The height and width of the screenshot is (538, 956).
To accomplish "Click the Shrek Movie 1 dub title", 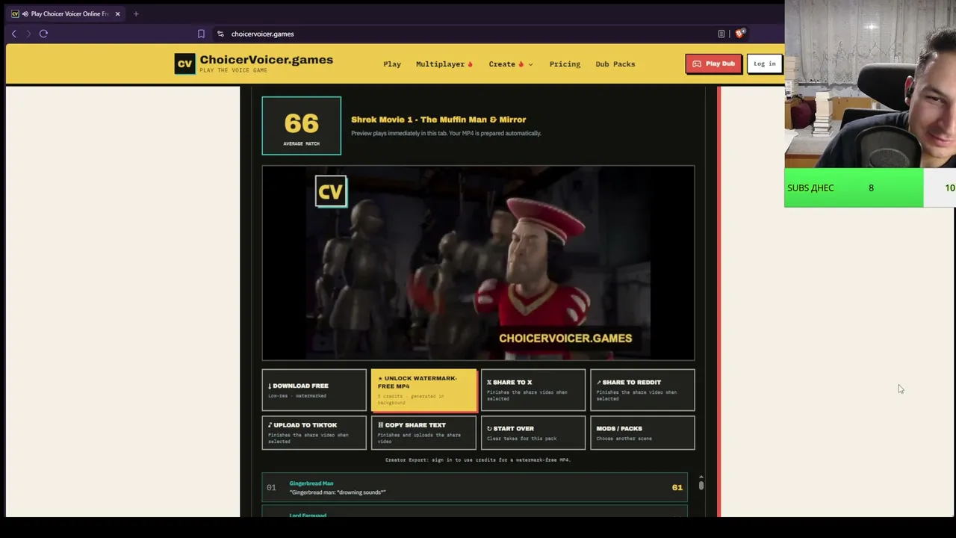I will pyautogui.click(x=438, y=120).
